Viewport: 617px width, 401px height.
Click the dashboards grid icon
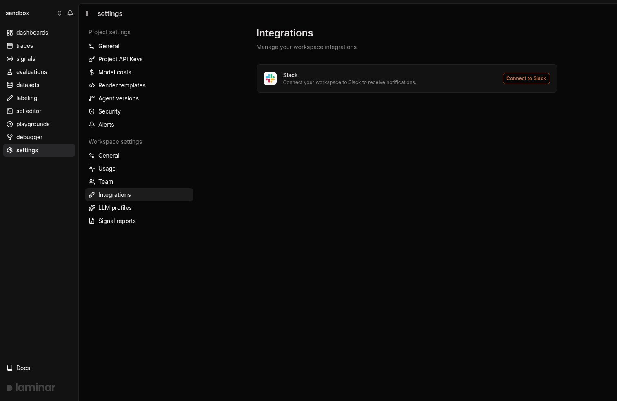coord(10,33)
